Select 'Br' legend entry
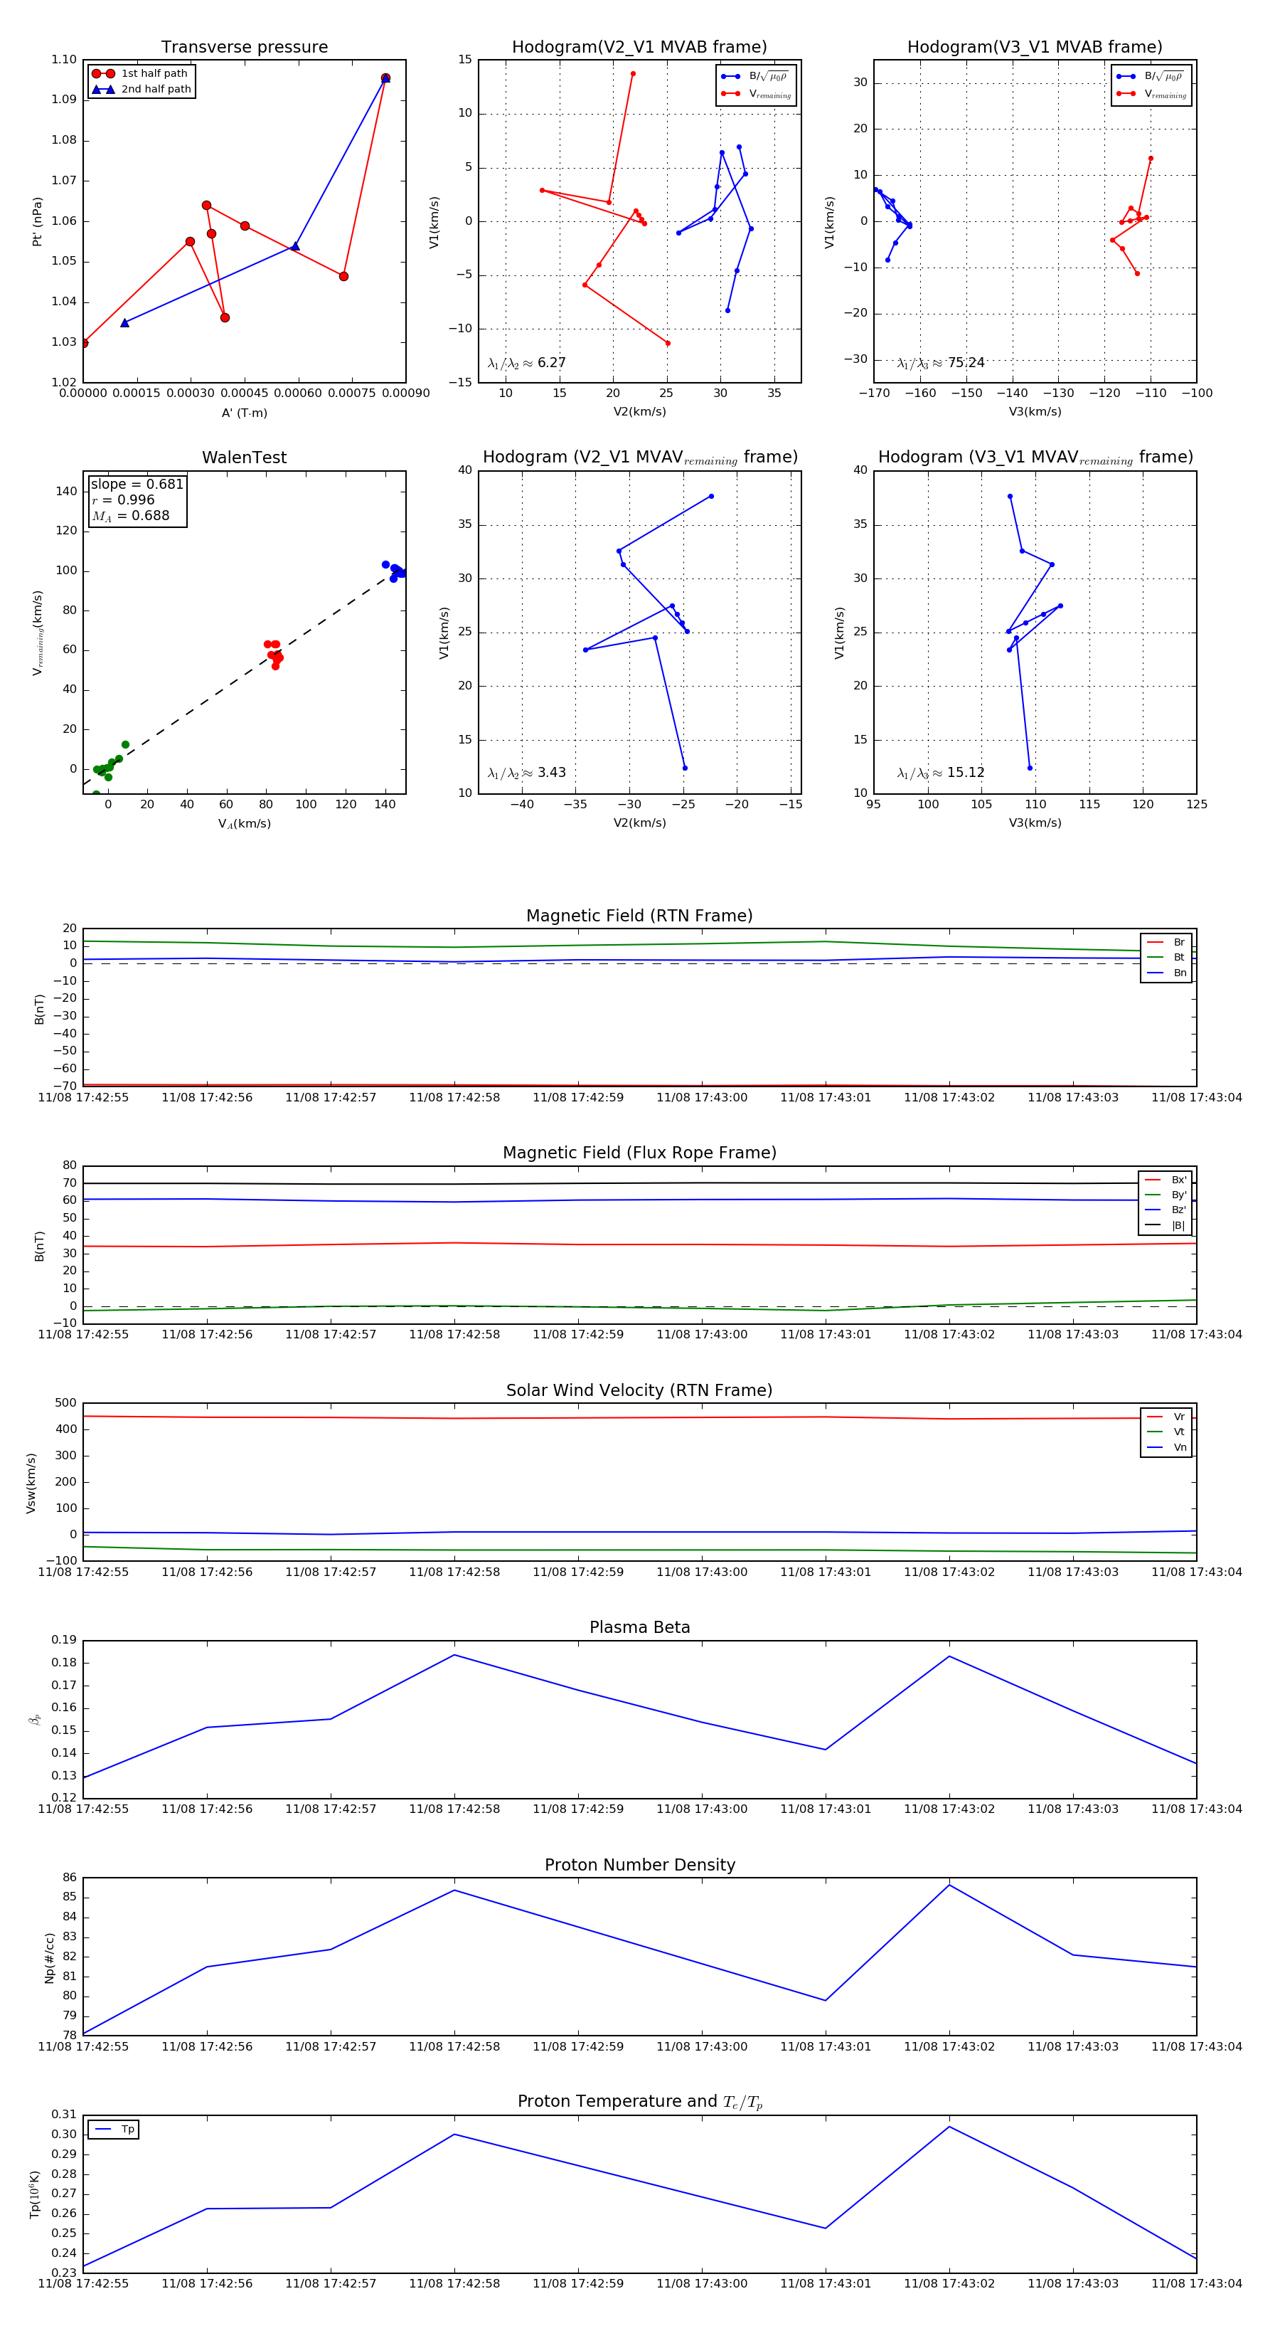Image resolution: width=1280 pixels, height=2348 pixels. [x=1166, y=943]
